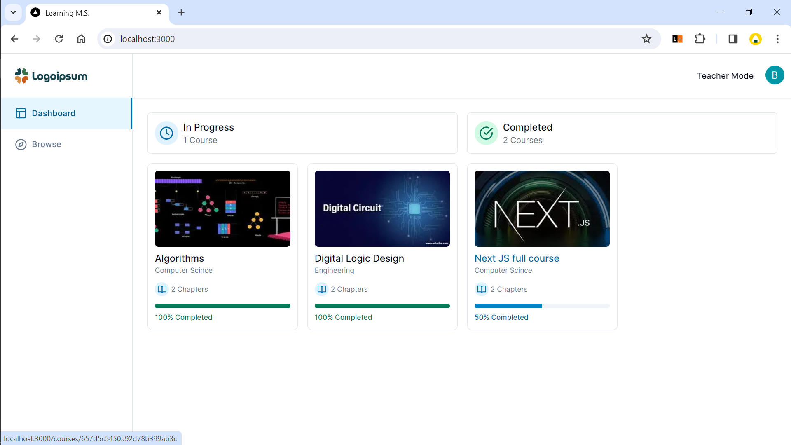The image size is (791, 445).
Task: Open the browser extensions puzzle icon
Action: (x=700, y=39)
